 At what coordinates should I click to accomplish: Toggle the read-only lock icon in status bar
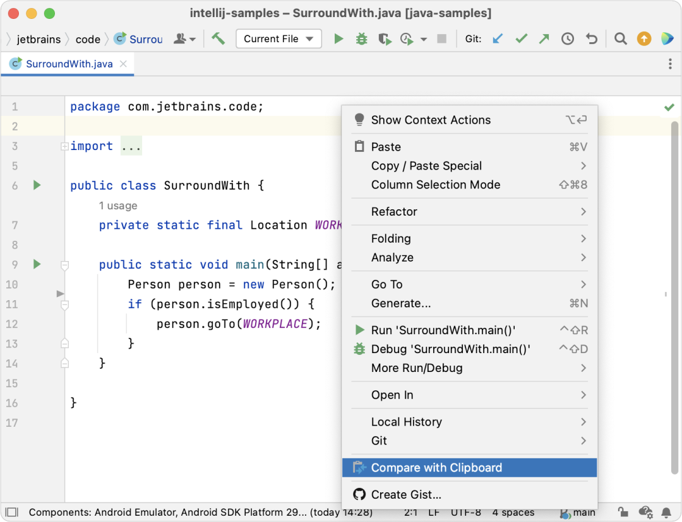[623, 512]
